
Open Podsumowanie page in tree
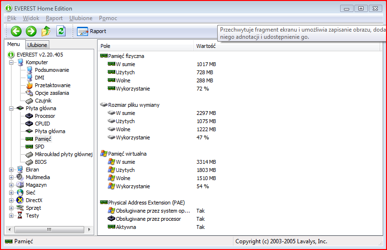tap(52, 70)
